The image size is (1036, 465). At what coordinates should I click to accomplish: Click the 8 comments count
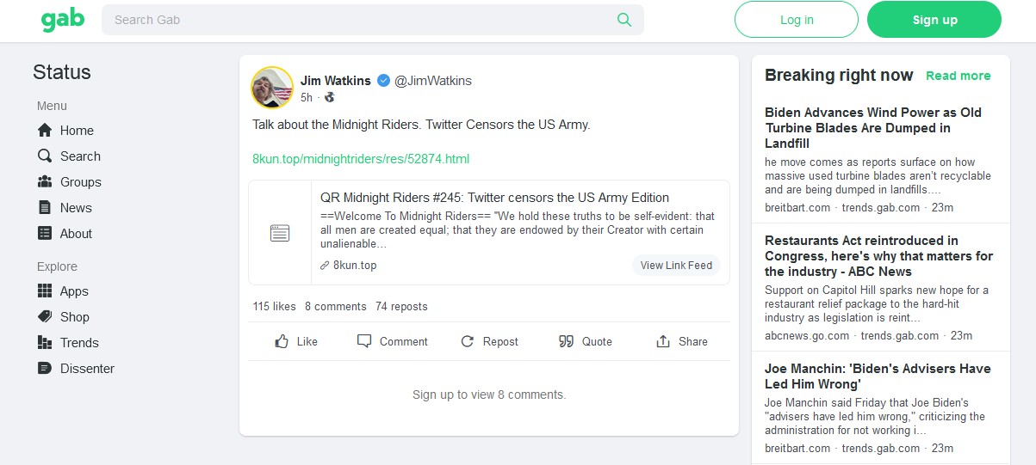[x=335, y=307]
